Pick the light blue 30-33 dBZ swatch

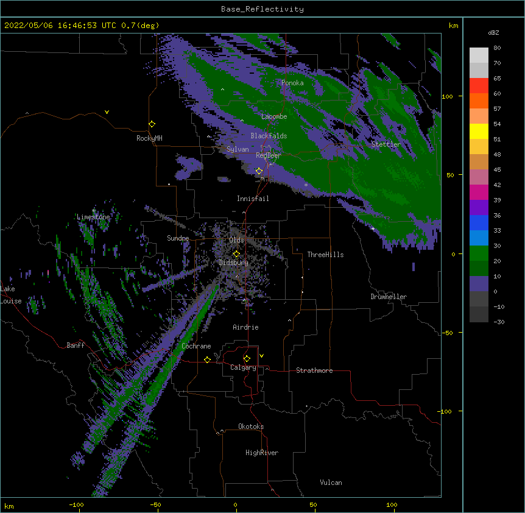pyautogui.click(x=479, y=238)
